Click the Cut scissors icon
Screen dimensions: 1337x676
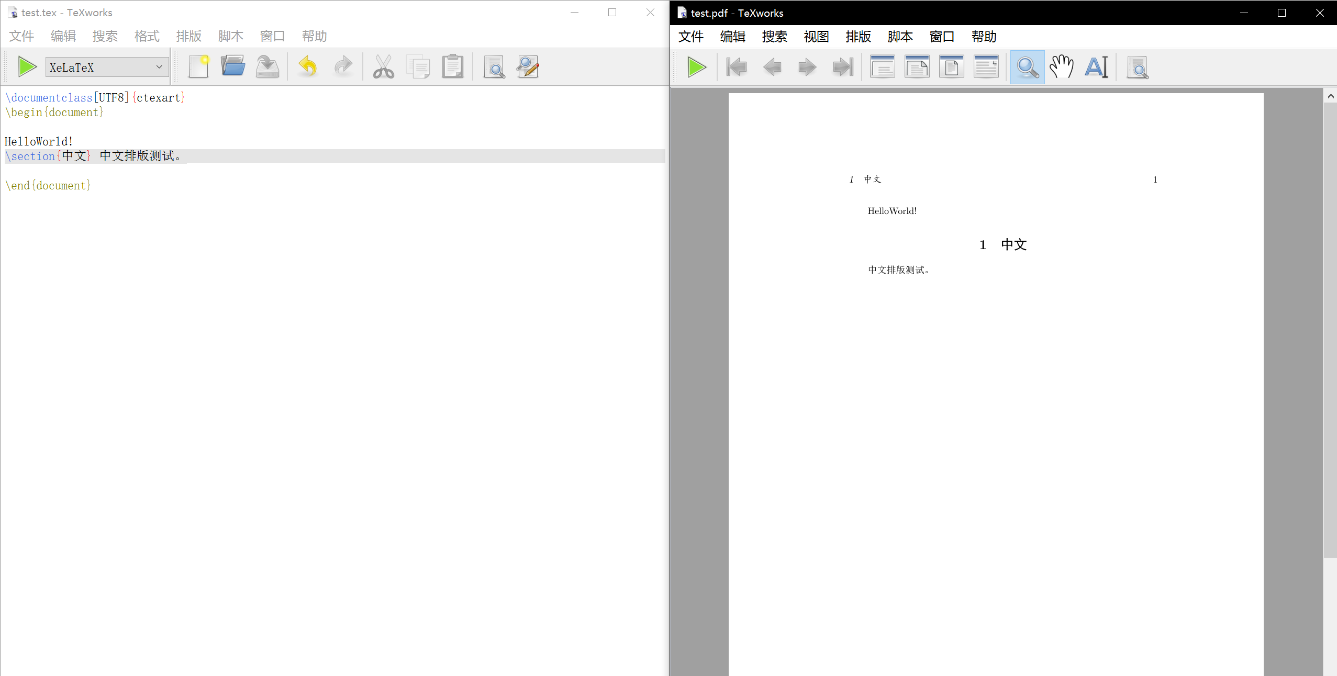(x=383, y=67)
